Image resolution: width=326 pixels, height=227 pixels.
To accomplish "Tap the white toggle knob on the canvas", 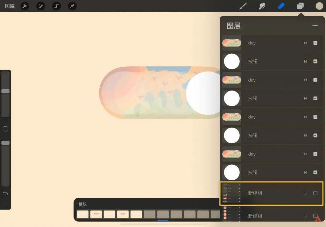I will [x=203, y=93].
